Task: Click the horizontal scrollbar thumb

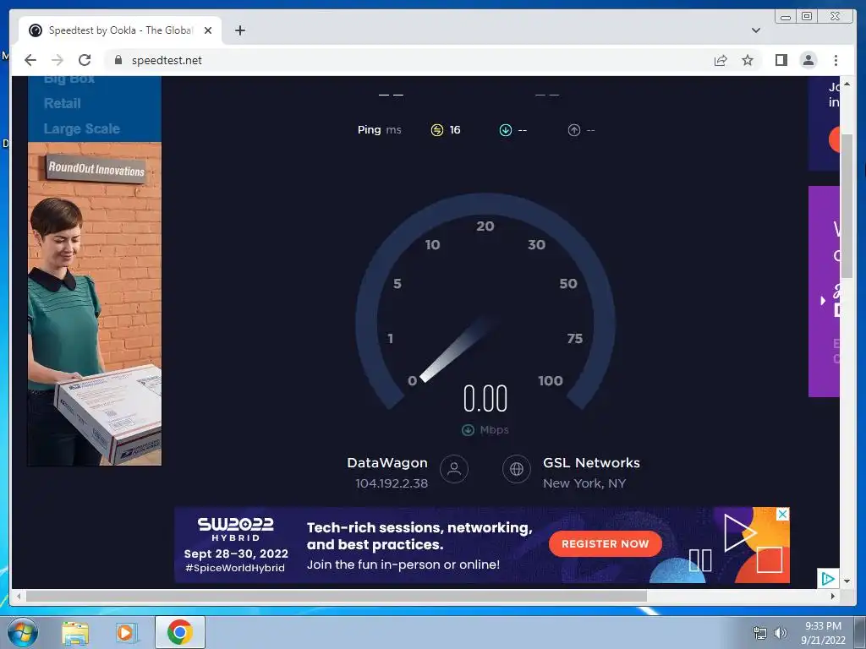Action: tap(337, 596)
